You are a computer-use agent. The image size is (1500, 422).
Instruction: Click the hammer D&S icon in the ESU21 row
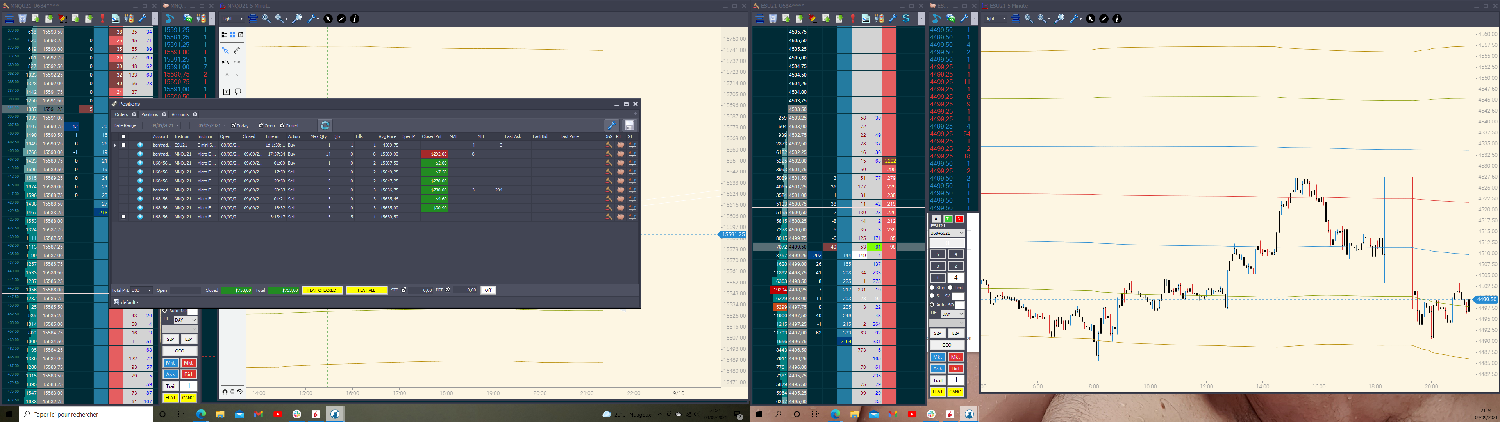[x=609, y=145]
